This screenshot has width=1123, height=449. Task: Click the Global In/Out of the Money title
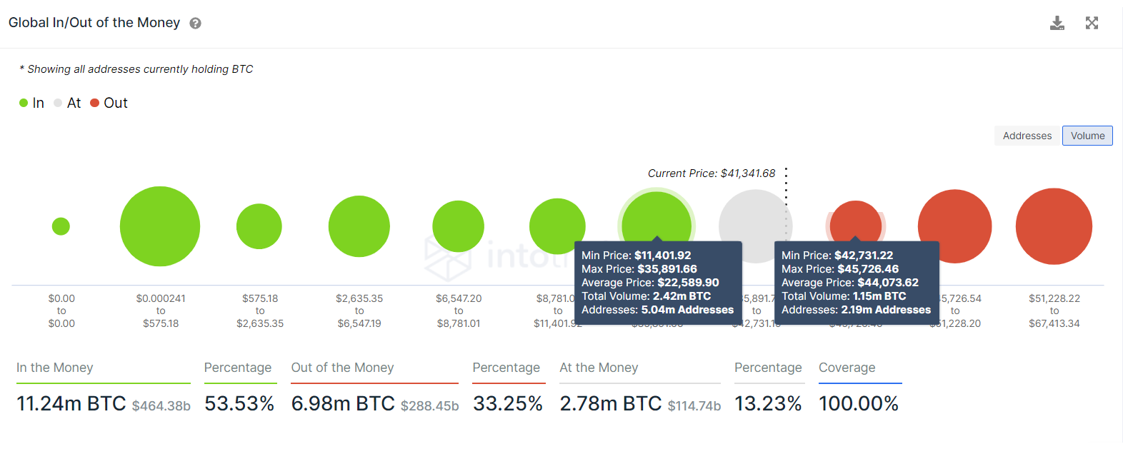pos(93,22)
